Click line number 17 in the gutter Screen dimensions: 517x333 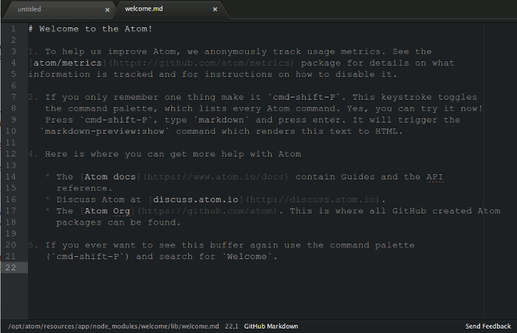(x=10, y=210)
